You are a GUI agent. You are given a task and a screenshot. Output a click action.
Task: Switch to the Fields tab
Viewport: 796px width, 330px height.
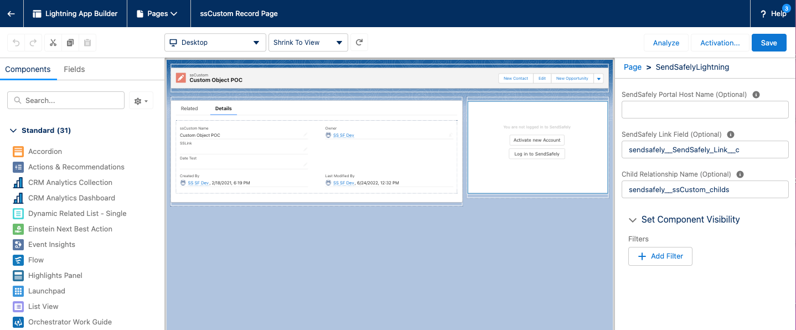point(74,69)
